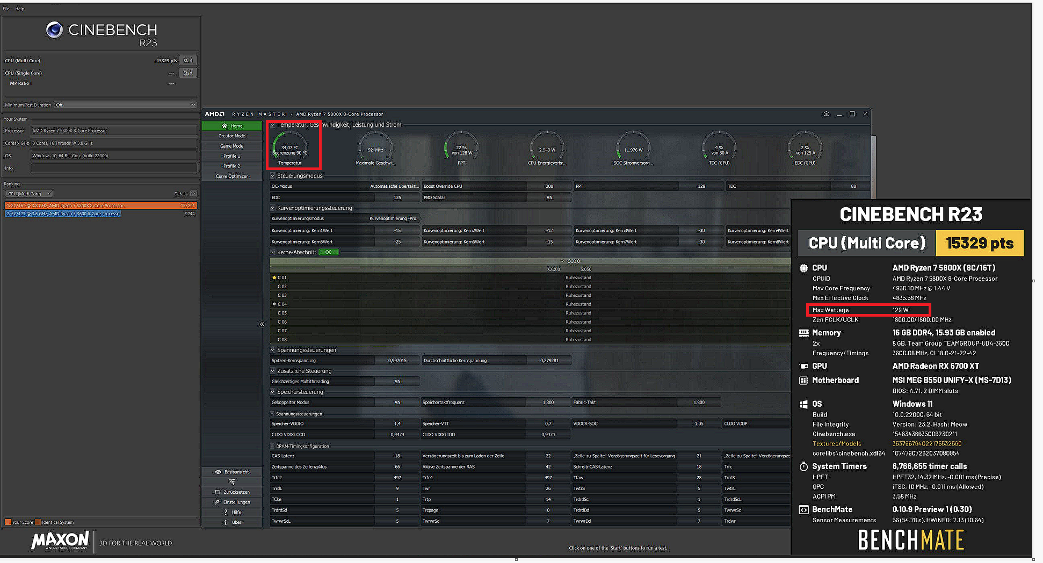Collapse the Speichersteuerung section

[x=272, y=392]
